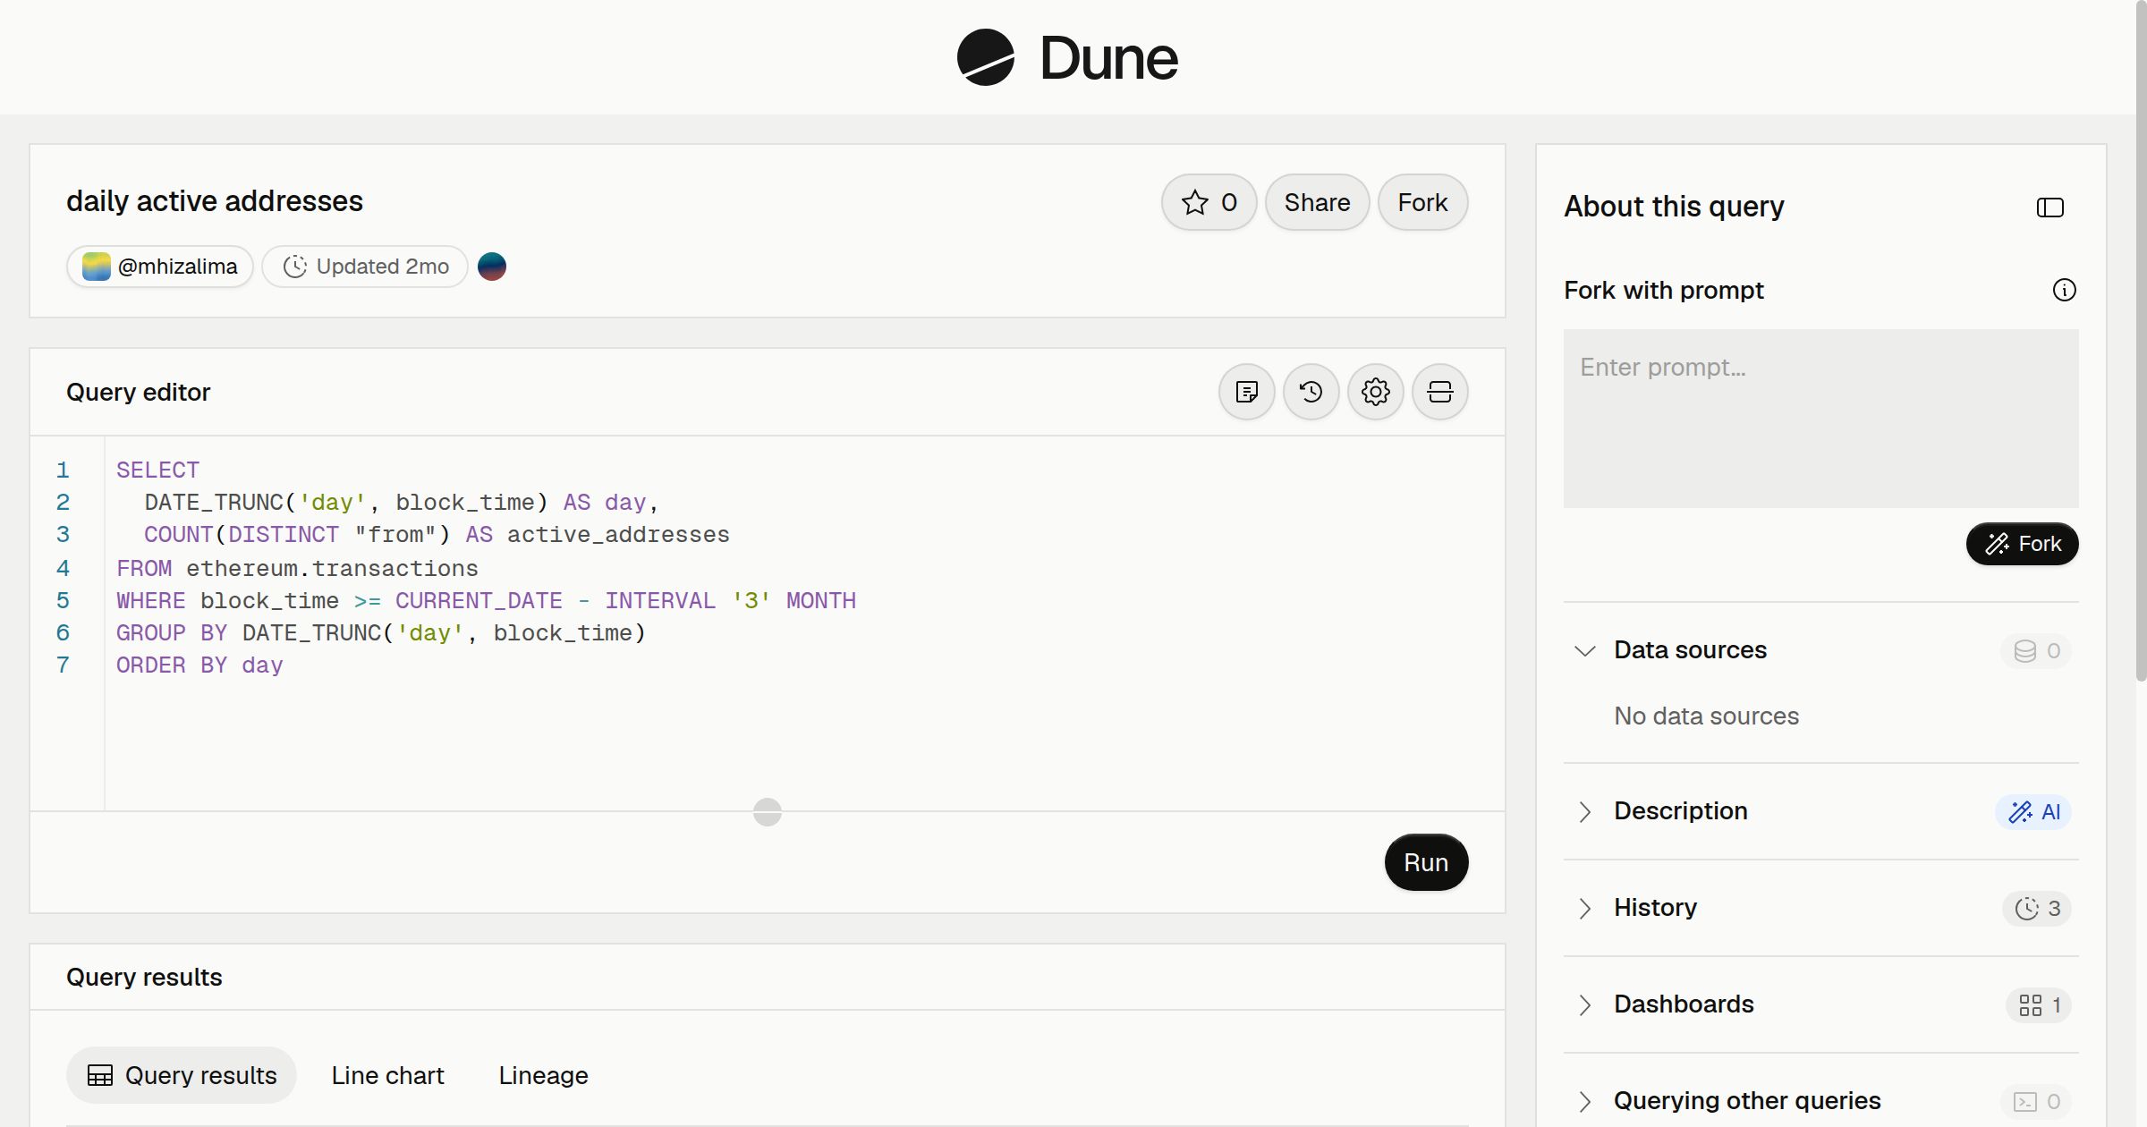This screenshot has width=2147, height=1127.
Task: Click the ORDER BY day line
Action: (199, 665)
